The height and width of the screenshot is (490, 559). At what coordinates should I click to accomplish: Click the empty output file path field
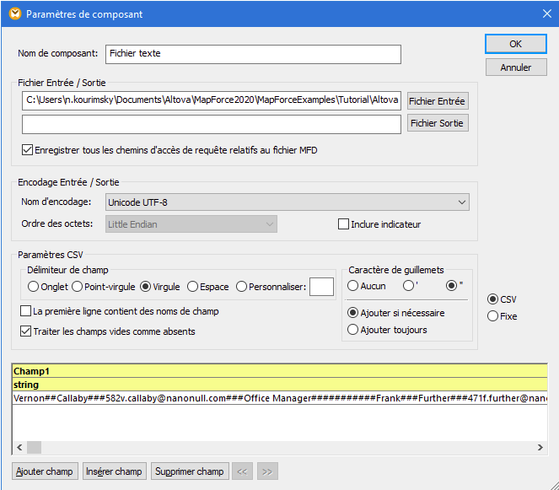tap(211, 124)
